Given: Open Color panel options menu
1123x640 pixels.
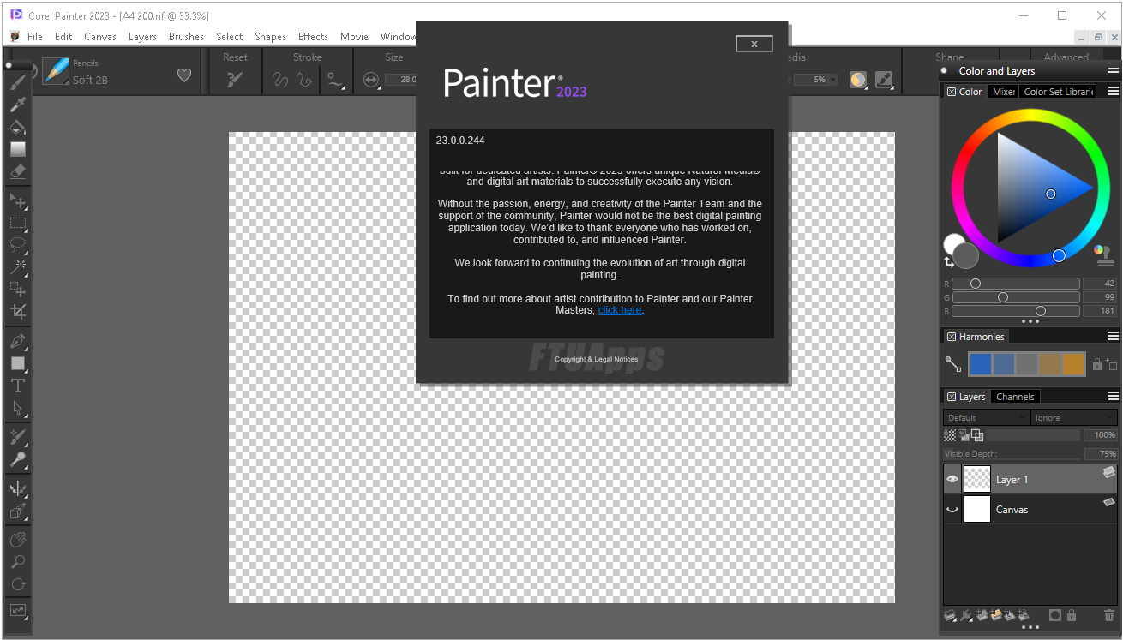Looking at the screenshot, I should pyautogui.click(x=1113, y=91).
